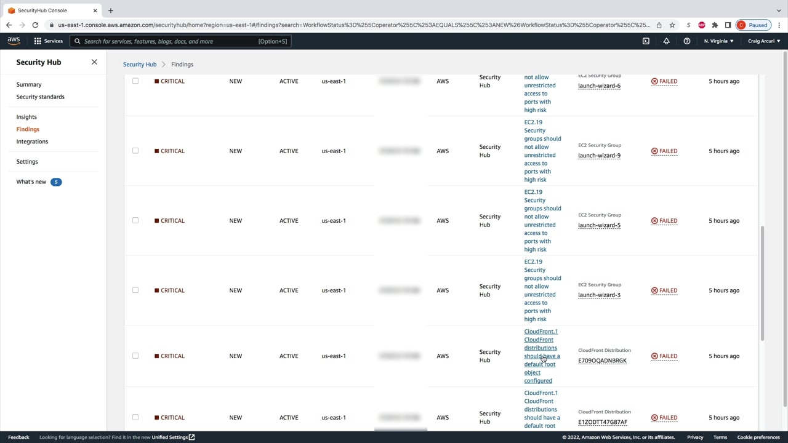Open Findings in the side navigation
The image size is (788, 443).
pos(28,129)
